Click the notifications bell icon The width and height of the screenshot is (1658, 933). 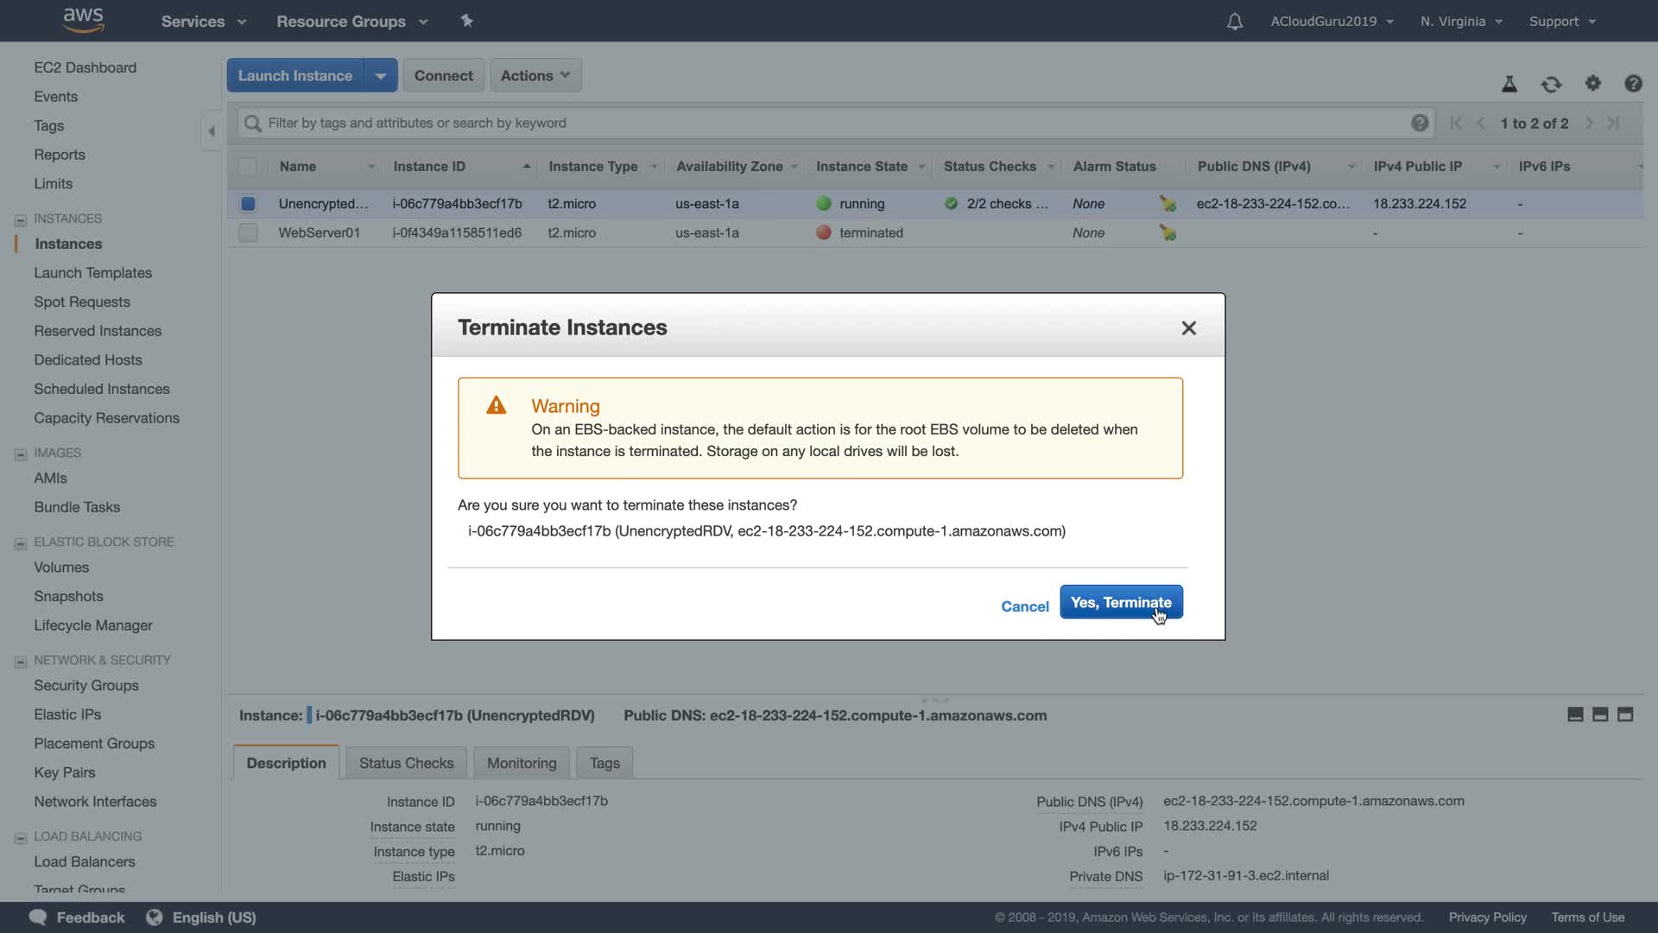pyautogui.click(x=1235, y=22)
